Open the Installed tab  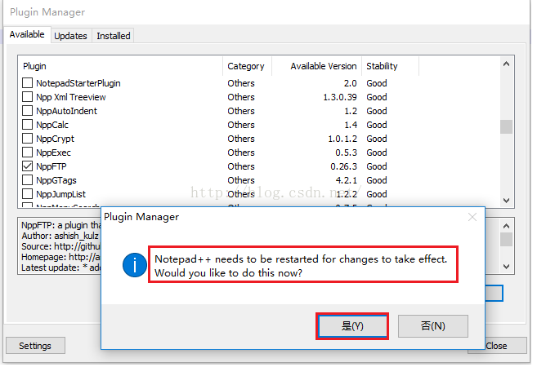(113, 36)
